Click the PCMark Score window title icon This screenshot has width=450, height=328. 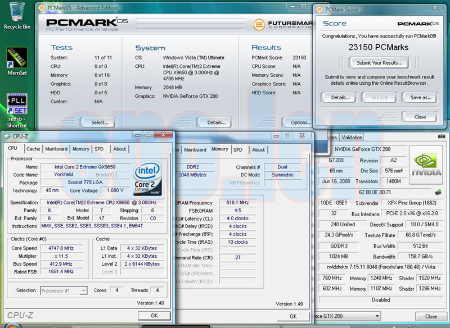point(319,10)
